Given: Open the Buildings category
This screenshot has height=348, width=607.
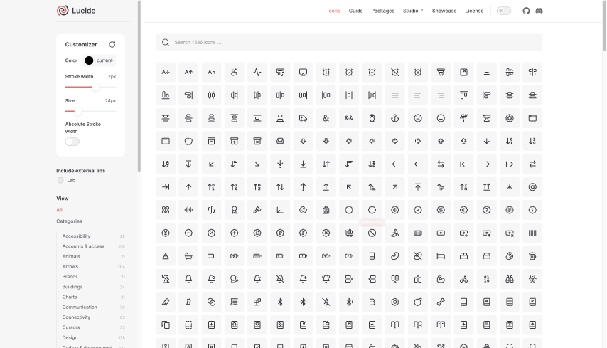Looking at the screenshot, I should click(x=72, y=287).
